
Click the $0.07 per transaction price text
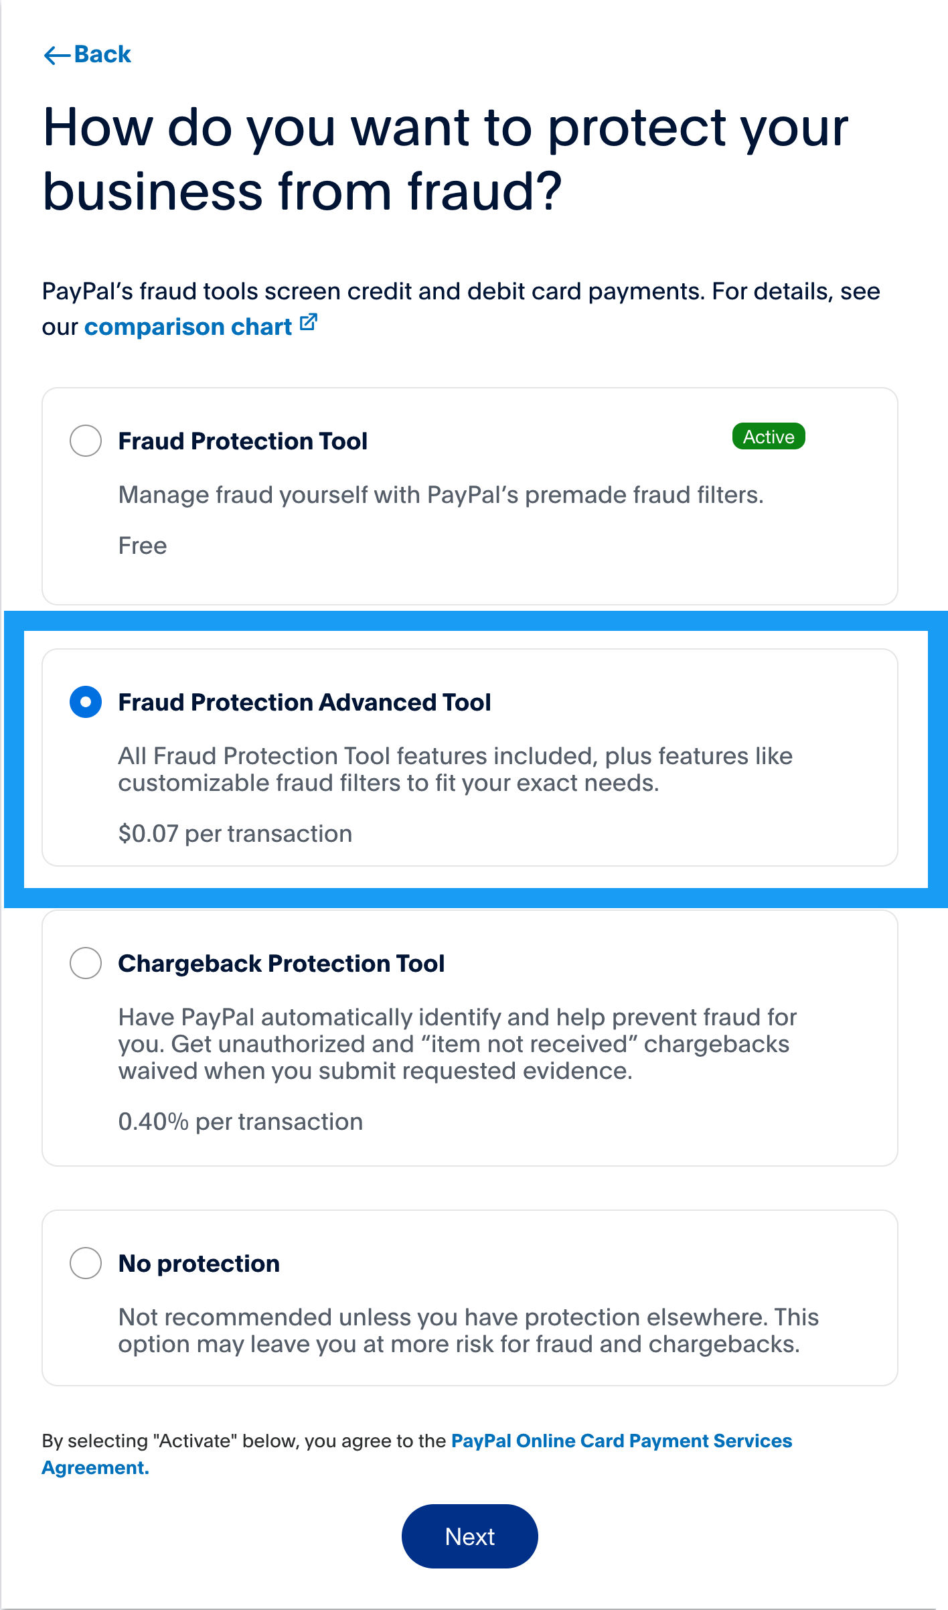coord(235,834)
